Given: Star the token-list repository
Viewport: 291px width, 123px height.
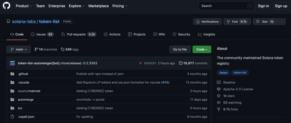Looking at the screenshot, I should tap(265, 22).
